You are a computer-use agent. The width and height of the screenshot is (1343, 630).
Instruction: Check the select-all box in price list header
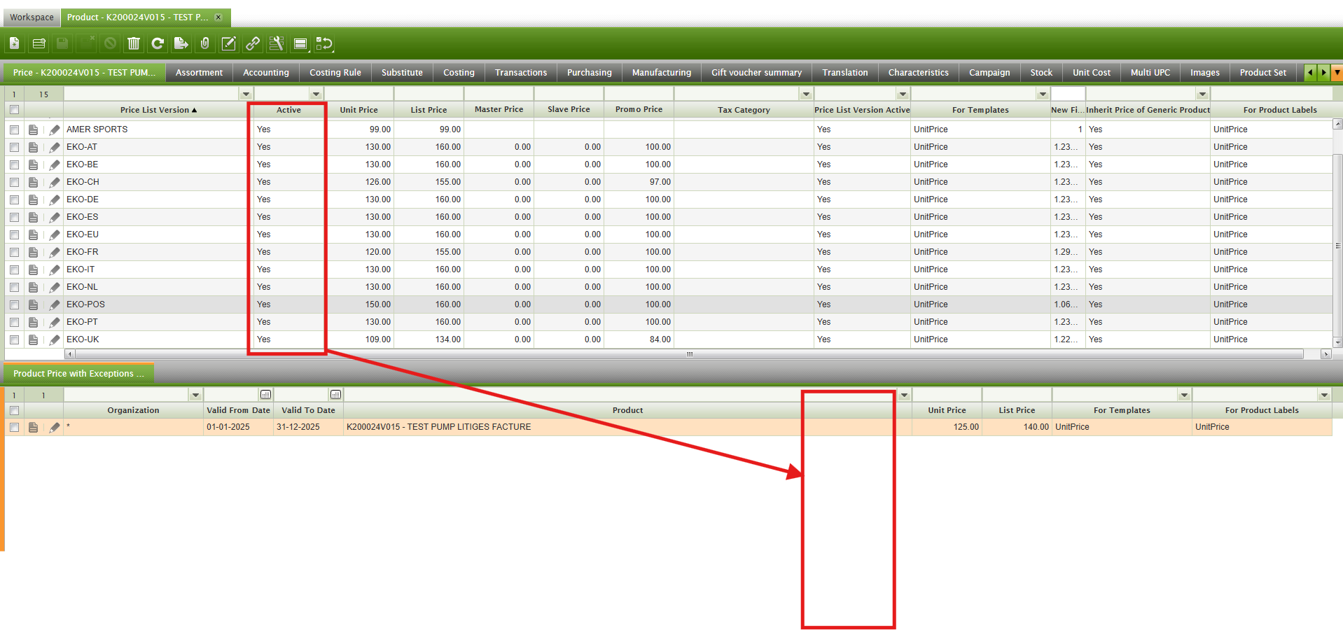14,110
